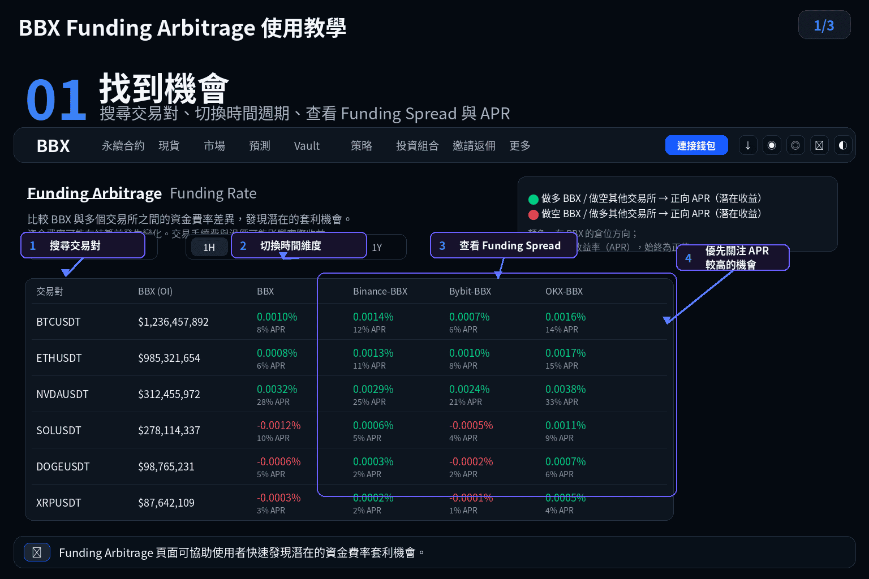Click the crossed-box icon in navbar
869x579 pixels.
(819, 145)
